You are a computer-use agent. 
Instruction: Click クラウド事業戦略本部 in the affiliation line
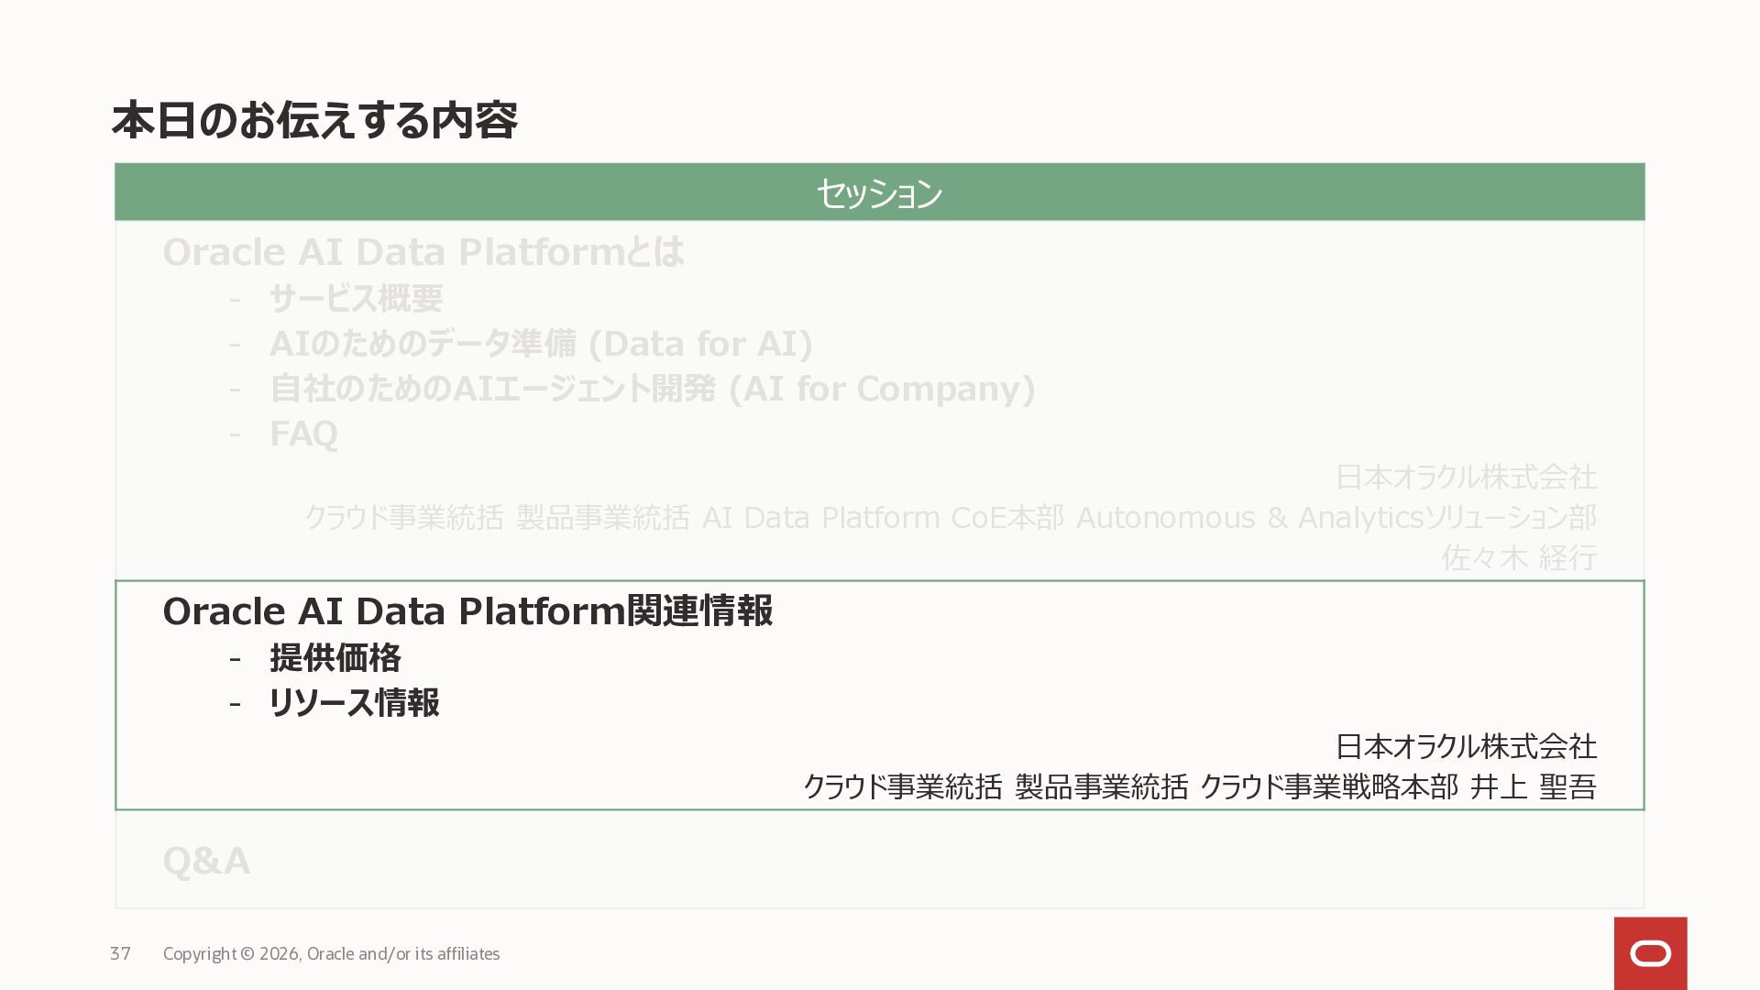pyautogui.click(x=1328, y=786)
